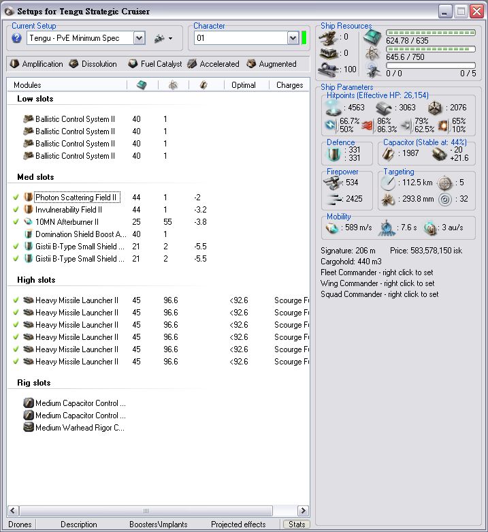Click the Stats button
The image size is (488, 532).
297,525
